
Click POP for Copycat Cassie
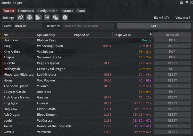(172, 92)
